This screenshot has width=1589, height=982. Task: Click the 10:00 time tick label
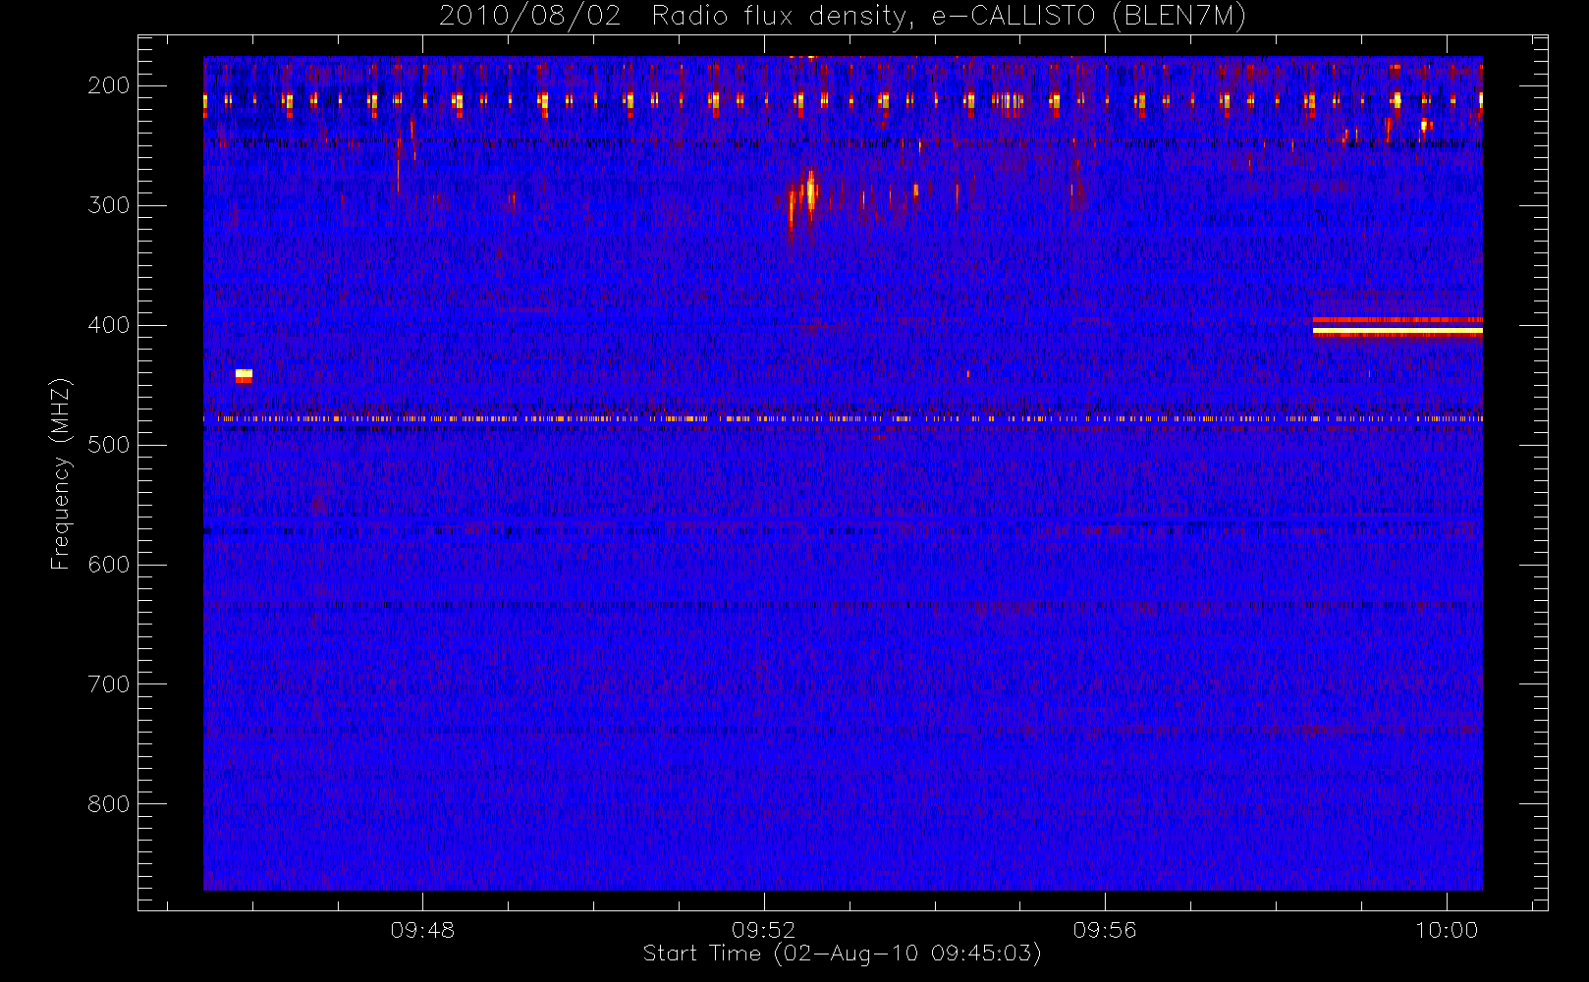click(1446, 930)
